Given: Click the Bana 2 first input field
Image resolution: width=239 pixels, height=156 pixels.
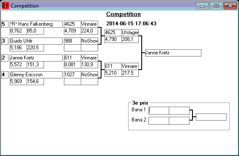Looking at the screenshot, I should click(x=159, y=121).
